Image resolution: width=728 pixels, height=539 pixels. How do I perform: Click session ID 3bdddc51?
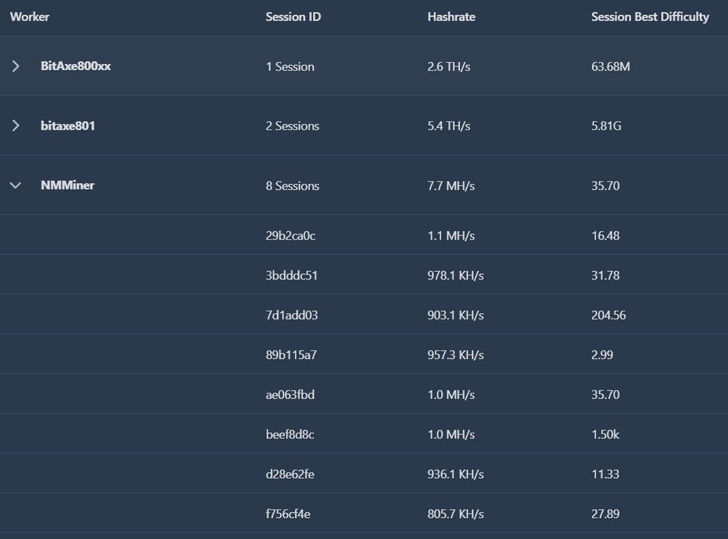click(x=292, y=275)
